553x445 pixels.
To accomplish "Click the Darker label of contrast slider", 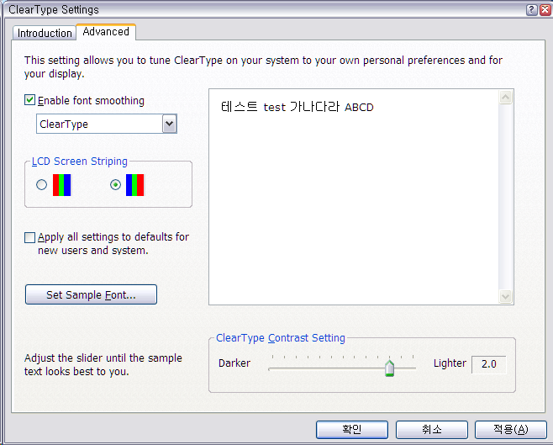I will pos(234,363).
